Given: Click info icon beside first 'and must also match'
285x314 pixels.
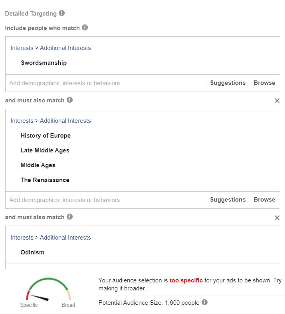Looking at the screenshot, I should pyautogui.click(x=69, y=100).
